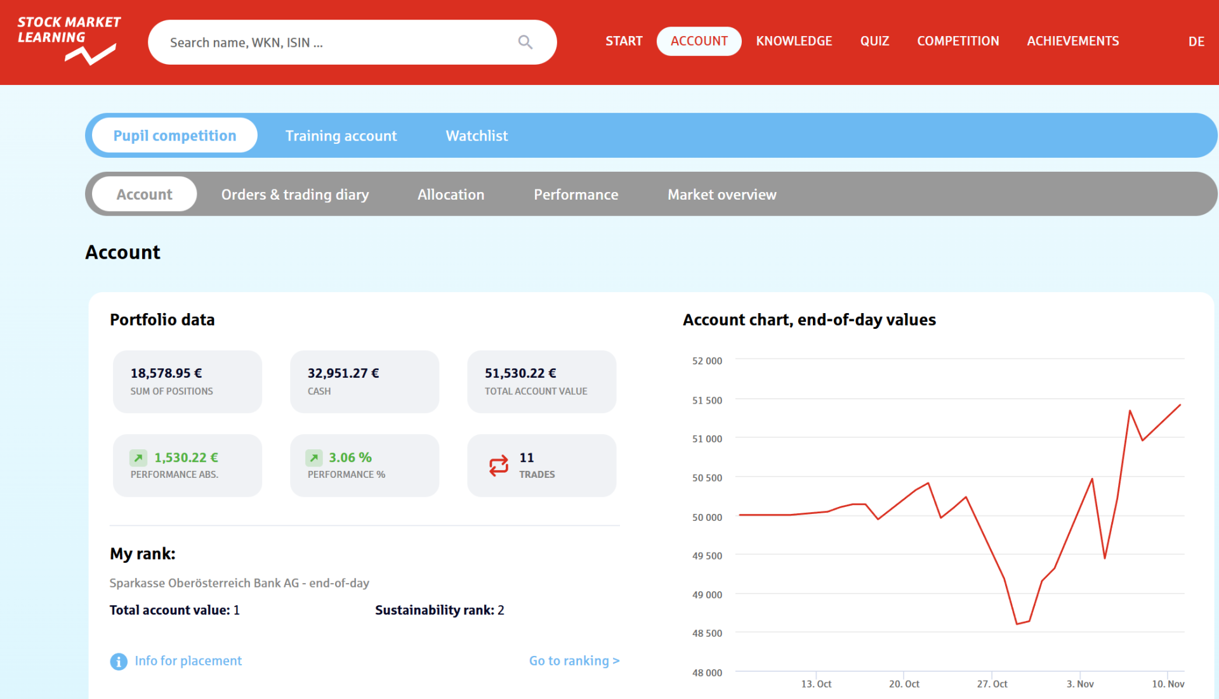
Task: Open Orders & trading diary tab
Action: (x=294, y=195)
